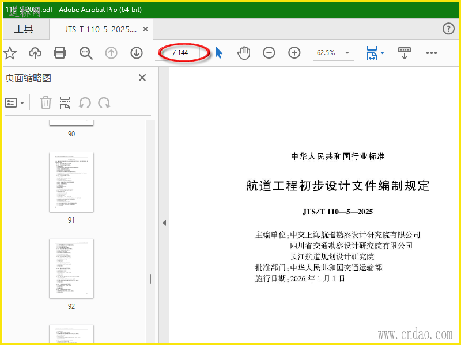Click the page label 90

pyautogui.click(x=71, y=134)
